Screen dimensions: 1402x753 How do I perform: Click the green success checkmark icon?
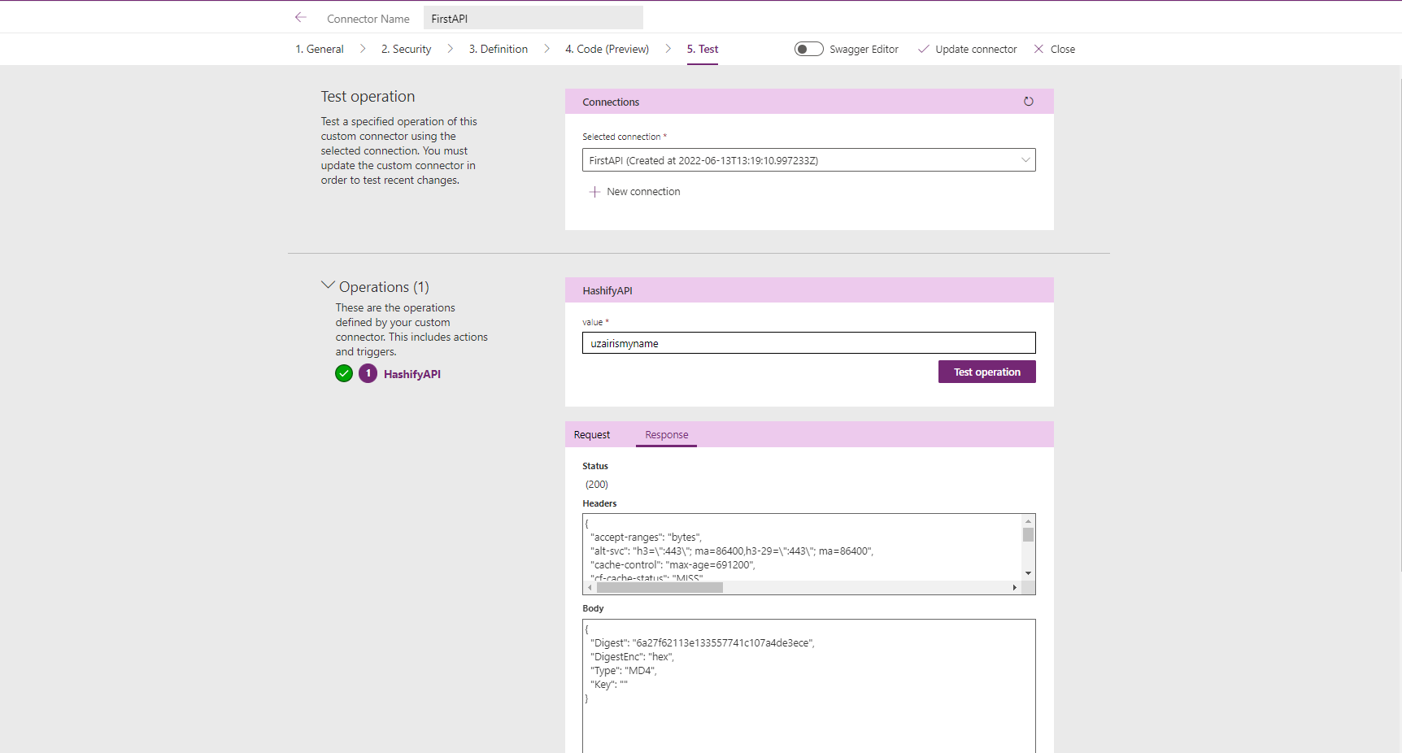coord(344,374)
